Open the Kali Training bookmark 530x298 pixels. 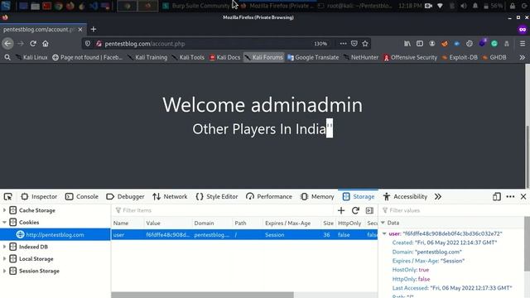[147, 57]
